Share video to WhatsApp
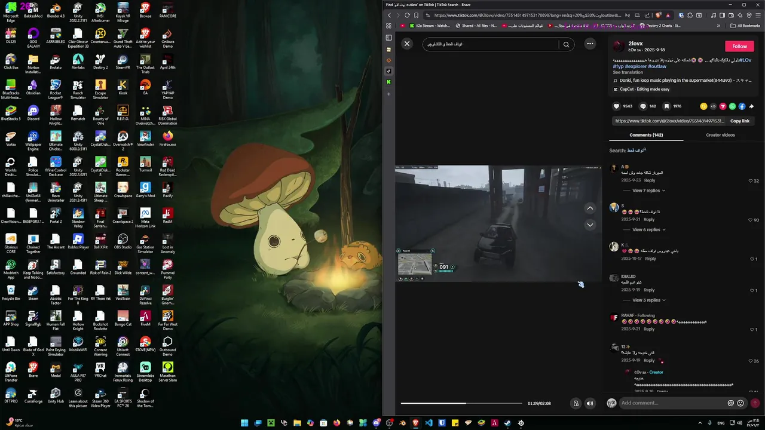The width and height of the screenshot is (765, 430). click(732, 106)
